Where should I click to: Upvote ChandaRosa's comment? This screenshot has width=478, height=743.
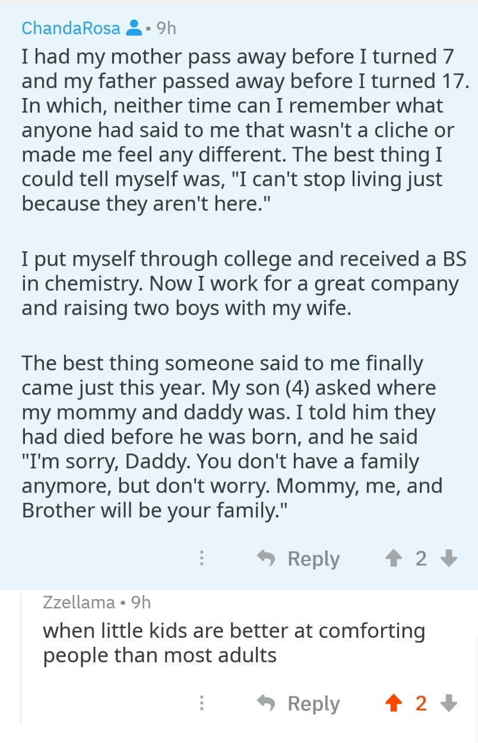[x=392, y=558]
